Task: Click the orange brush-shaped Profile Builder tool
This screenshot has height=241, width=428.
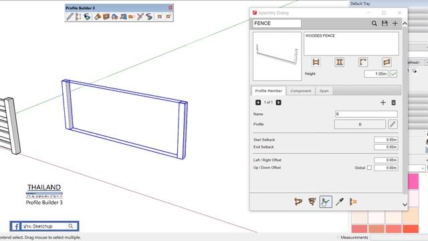Action: [x=98, y=17]
